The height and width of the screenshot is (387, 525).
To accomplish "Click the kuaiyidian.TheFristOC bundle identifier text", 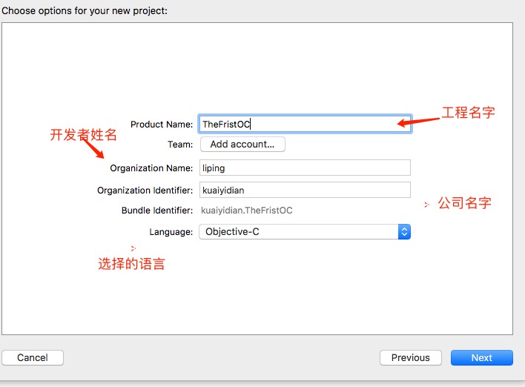I will [247, 211].
